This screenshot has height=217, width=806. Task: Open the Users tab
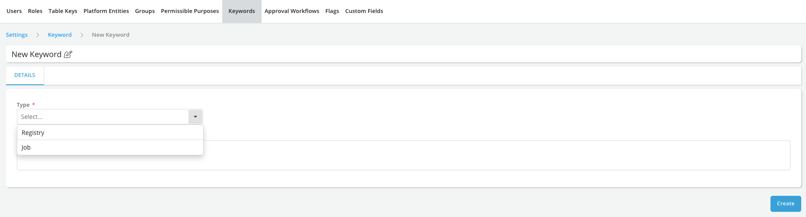pyautogui.click(x=14, y=11)
